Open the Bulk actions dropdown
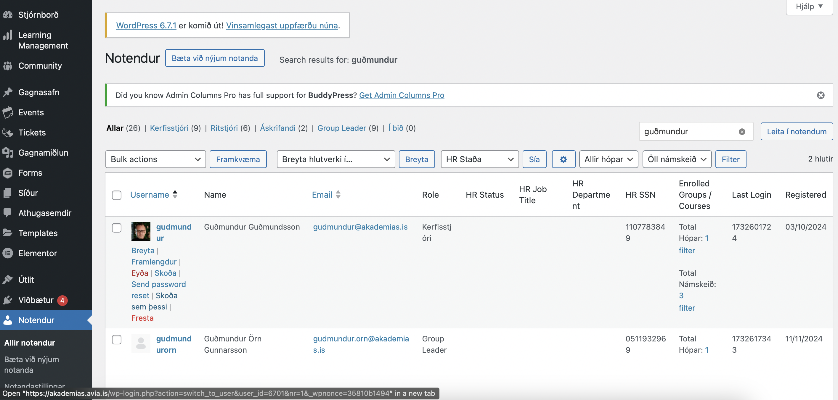The image size is (838, 400). 155,159
